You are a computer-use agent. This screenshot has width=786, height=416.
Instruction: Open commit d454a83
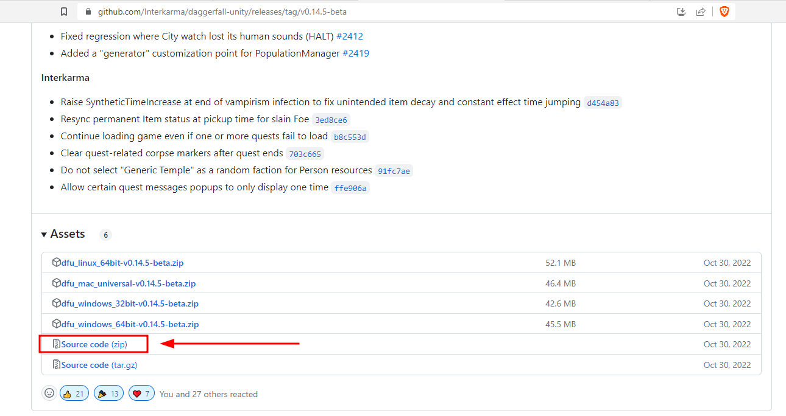pyautogui.click(x=603, y=103)
